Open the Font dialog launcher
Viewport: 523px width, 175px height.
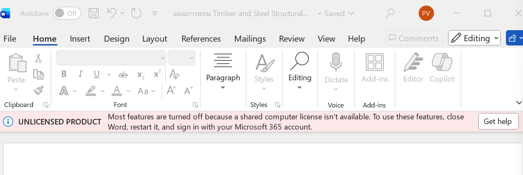(x=195, y=105)
